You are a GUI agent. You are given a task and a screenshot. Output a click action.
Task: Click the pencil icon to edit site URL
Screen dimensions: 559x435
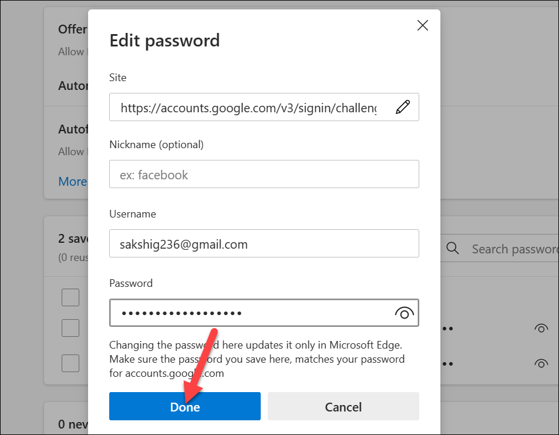click(403, 107)
